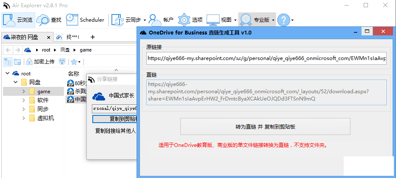Click the eye-shaped view icon in the toolbar
This screenshot has width=396, height=178.
(62, 61)
